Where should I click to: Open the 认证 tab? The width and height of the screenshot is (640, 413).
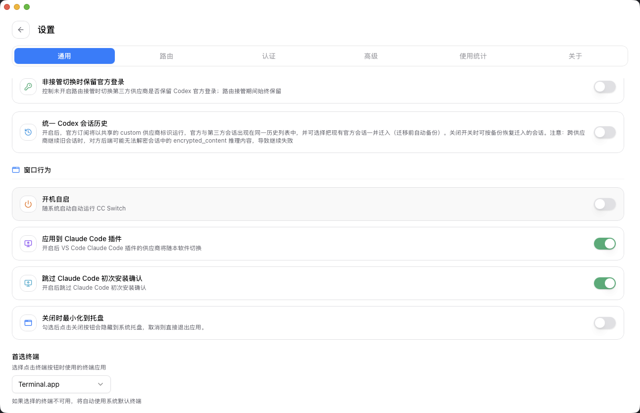(269, 56)
